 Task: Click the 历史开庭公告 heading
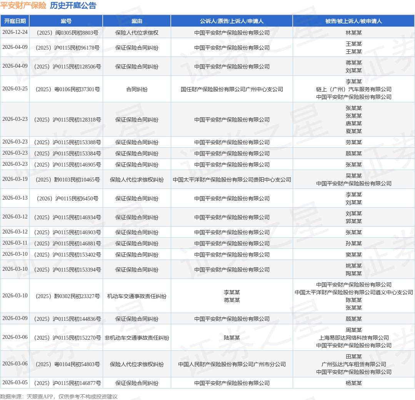pos(73,5)
